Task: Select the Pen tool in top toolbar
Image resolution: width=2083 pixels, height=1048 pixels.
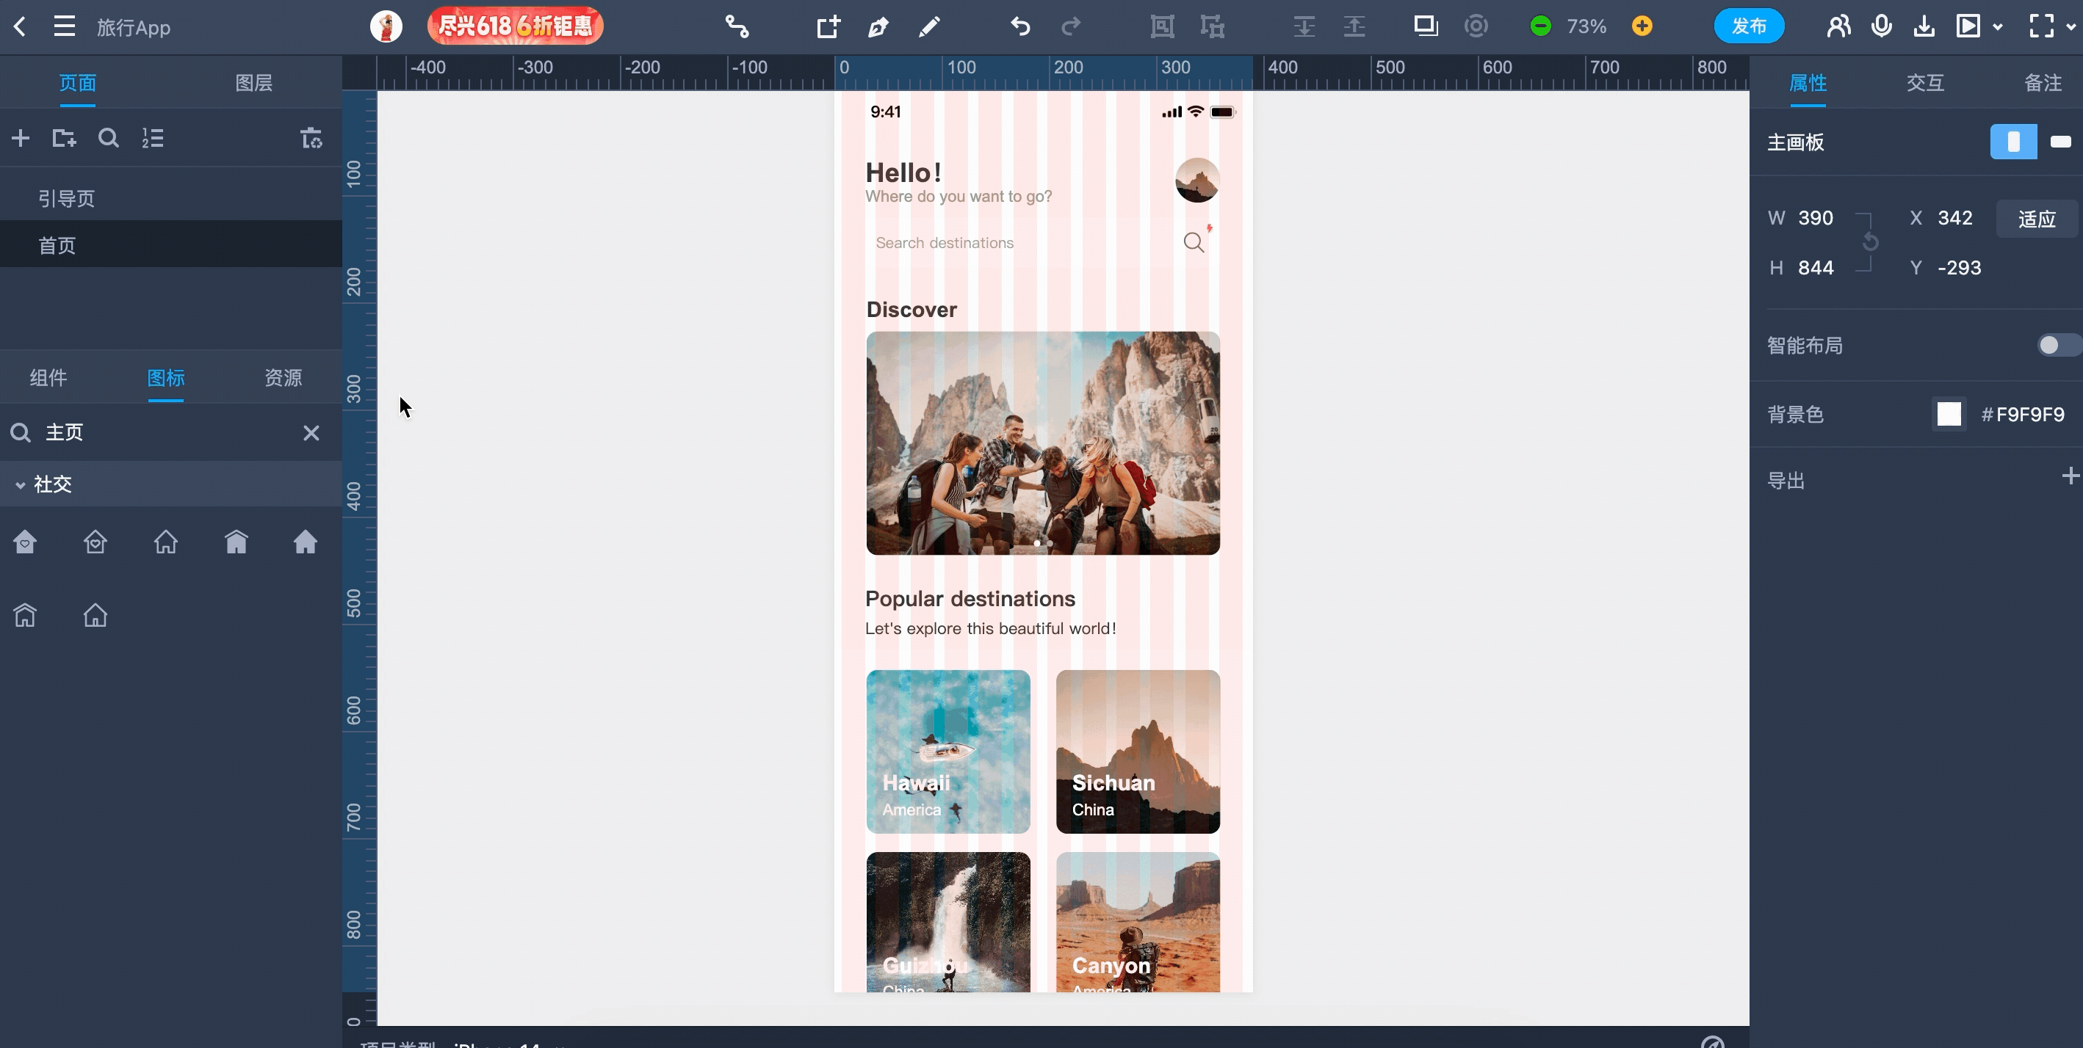Action: (x=878, y=26)
